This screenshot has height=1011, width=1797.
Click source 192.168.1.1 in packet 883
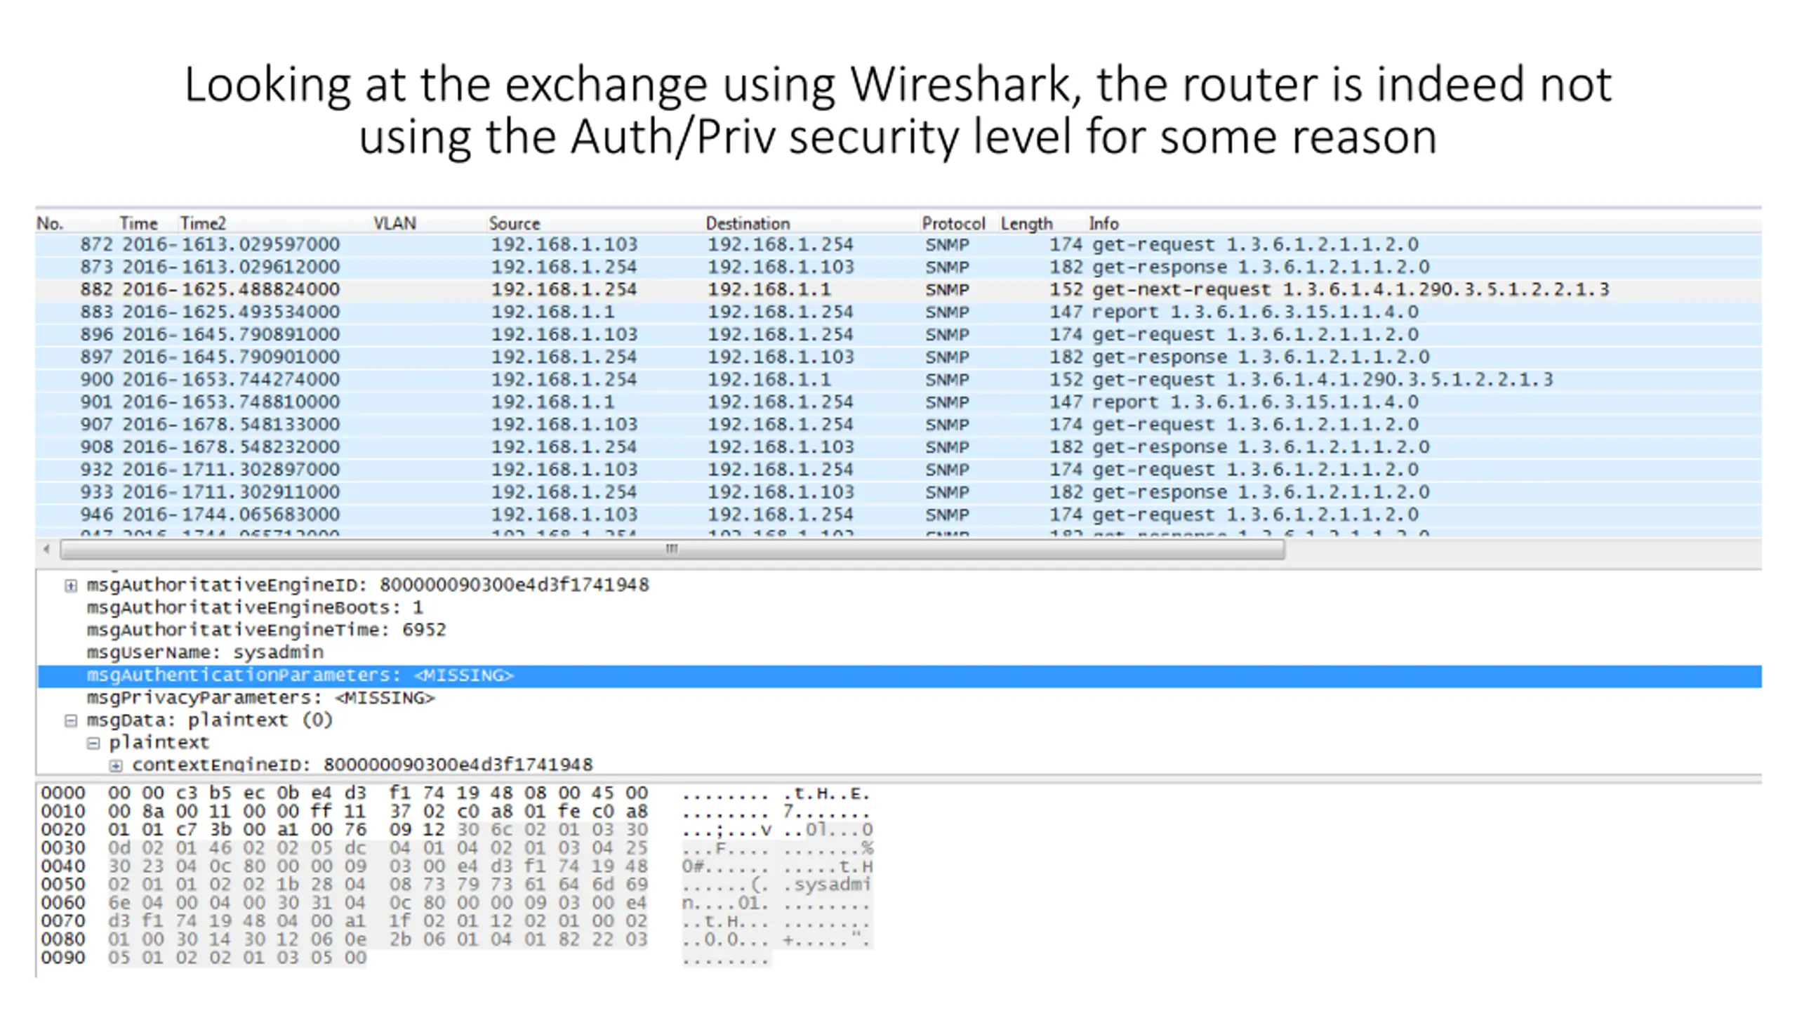pos(552,312)
